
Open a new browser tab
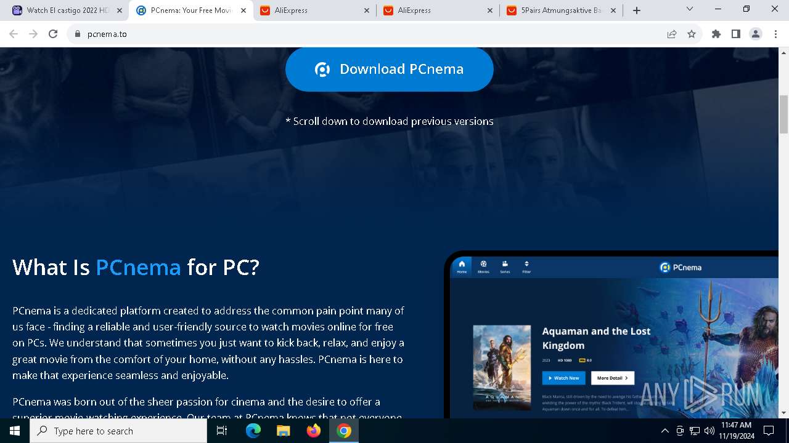(637, 10)
